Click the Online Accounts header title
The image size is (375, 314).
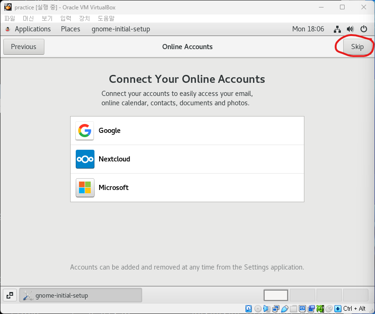pos(187,47)
